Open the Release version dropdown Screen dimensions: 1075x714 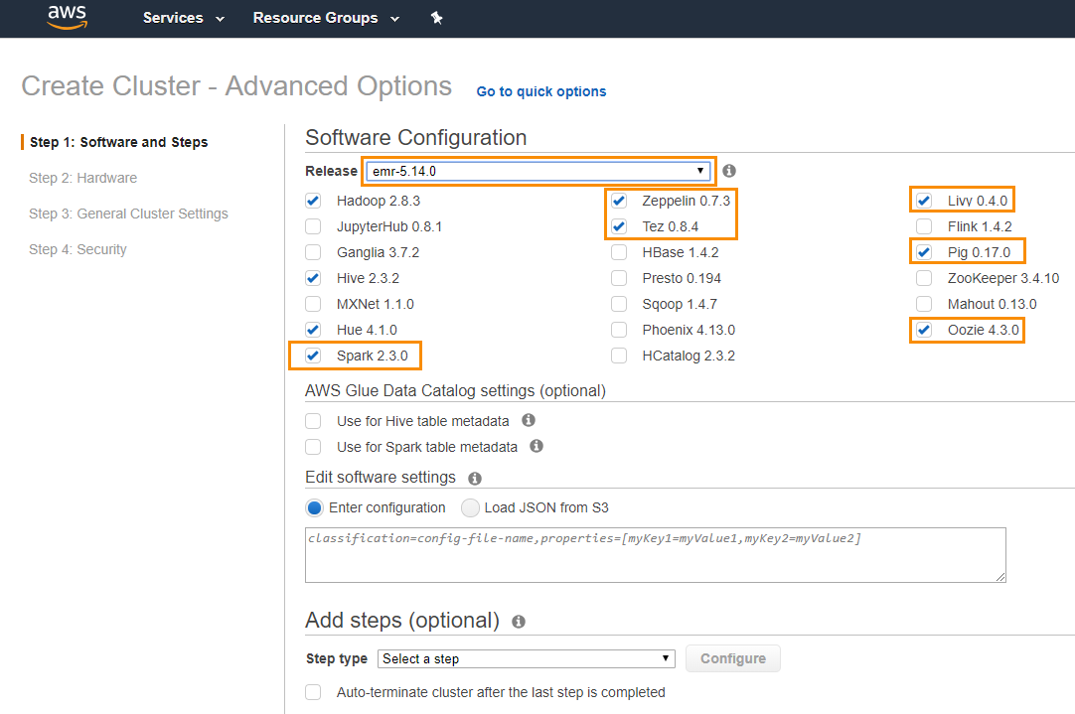[x=538, y=171]
